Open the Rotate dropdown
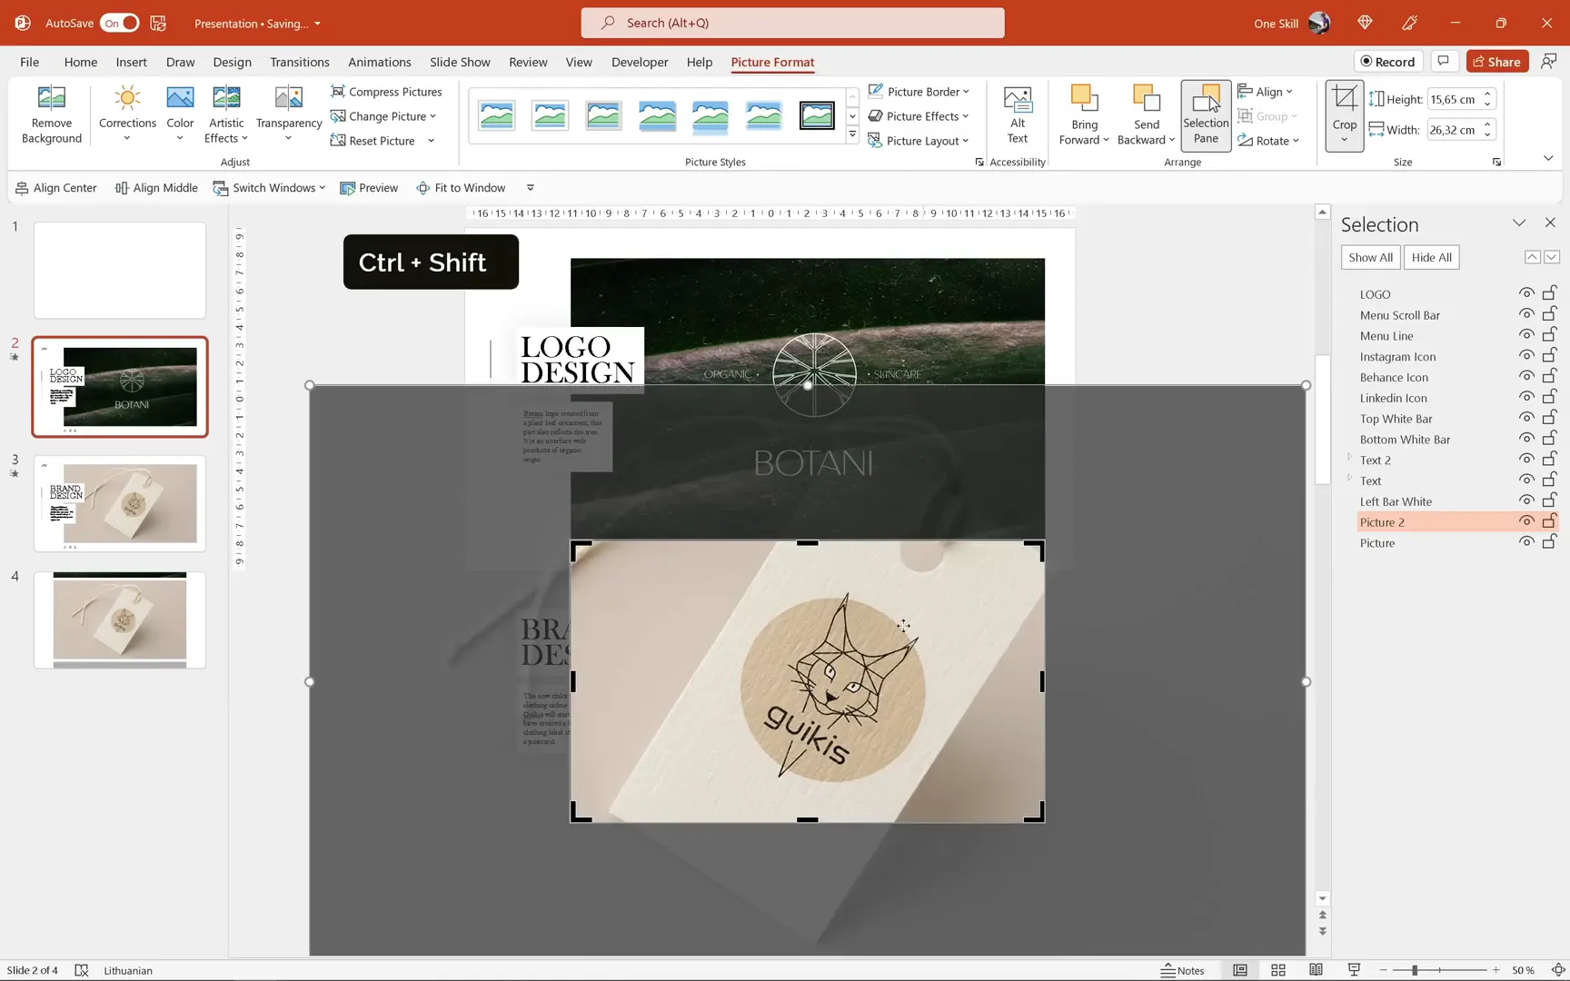 click(x=1268, y=141)
